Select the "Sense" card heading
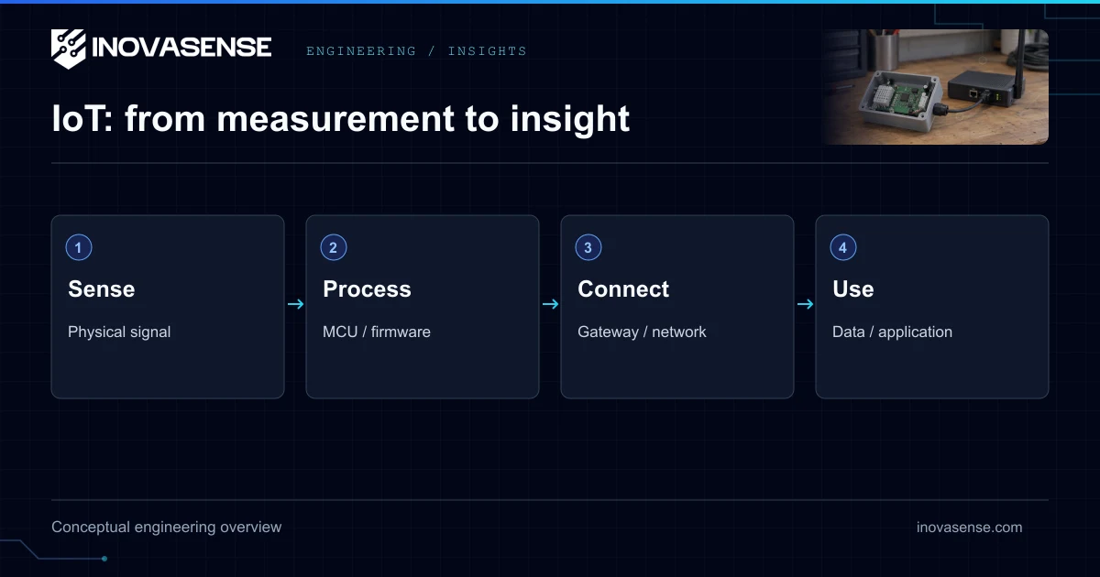This screenshot has height=577, width=1100. pyautogui.click(x=102, y=289)
